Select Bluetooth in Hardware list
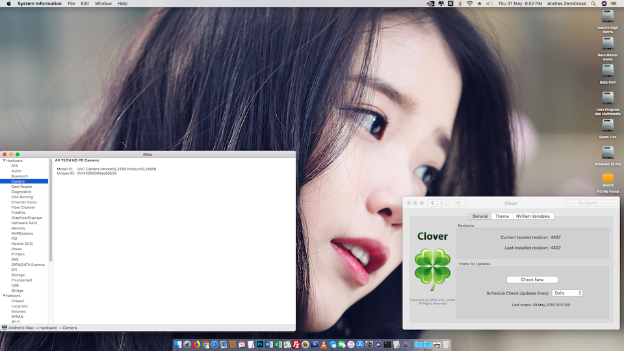The image size is (624, 351). pyautogui.click(x=19, y=176)
